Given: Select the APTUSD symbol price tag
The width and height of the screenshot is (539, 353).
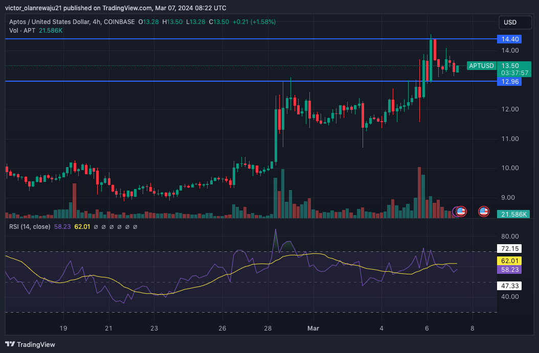Looking at the screenshot, I should click(x=481, y=65).
